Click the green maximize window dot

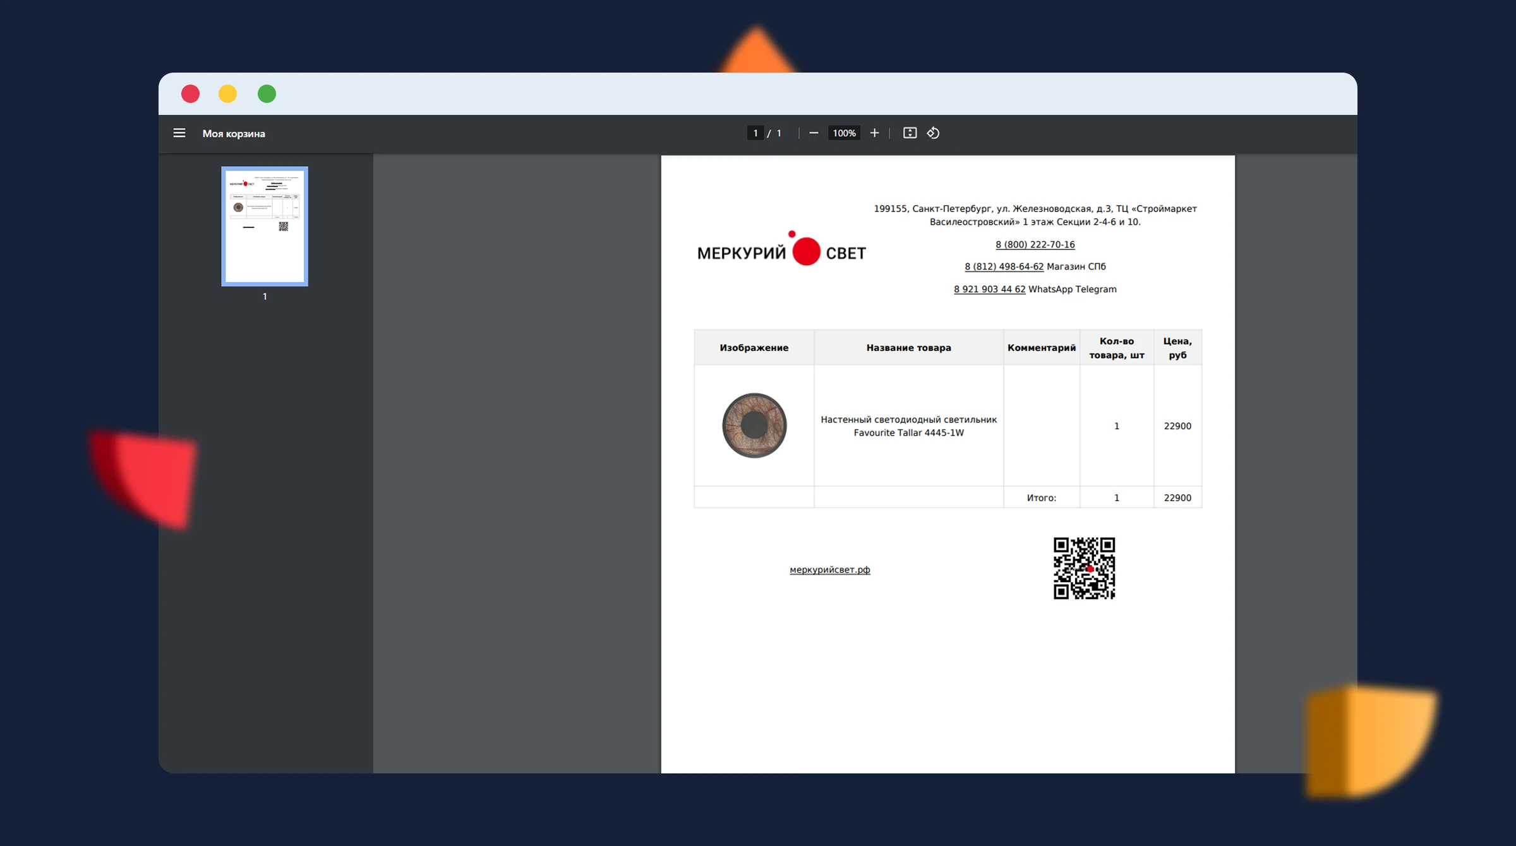pyautogui.click(x=267, y=94)
